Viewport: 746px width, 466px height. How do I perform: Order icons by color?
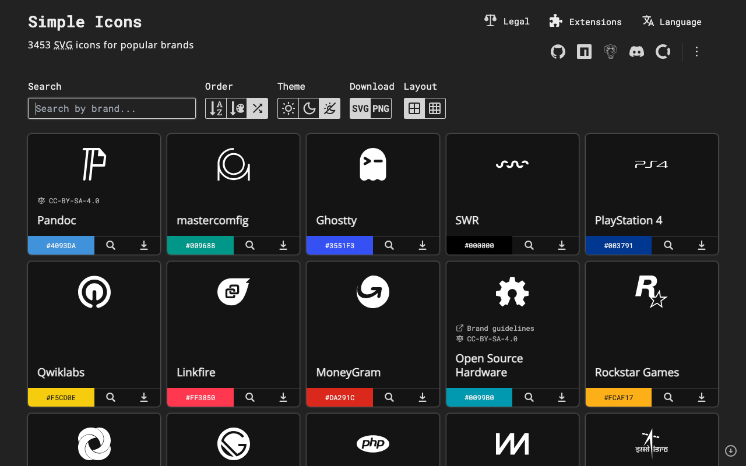point(237,108)
